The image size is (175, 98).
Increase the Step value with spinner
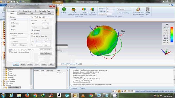(48, 23)
